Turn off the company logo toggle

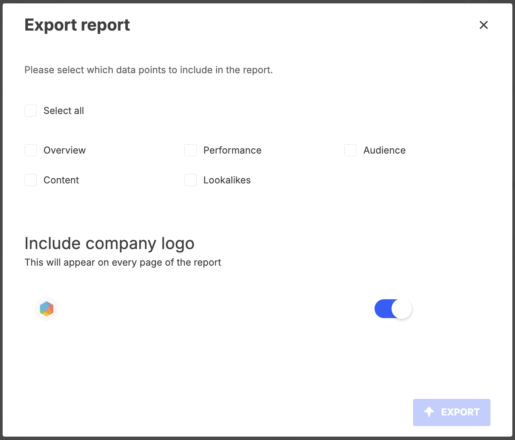pos(393,309)
